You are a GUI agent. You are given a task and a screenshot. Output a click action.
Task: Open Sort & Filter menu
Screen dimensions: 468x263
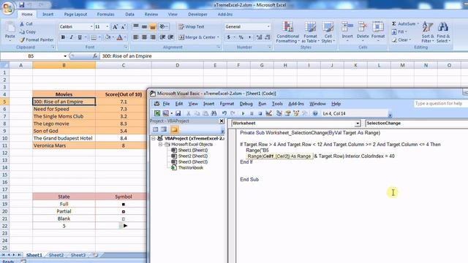tap(428, 32)
